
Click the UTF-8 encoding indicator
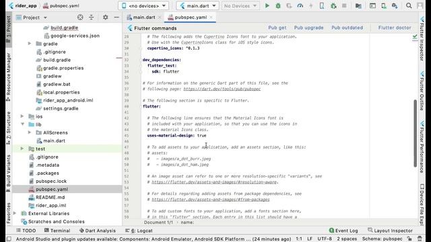pos(325,239)
